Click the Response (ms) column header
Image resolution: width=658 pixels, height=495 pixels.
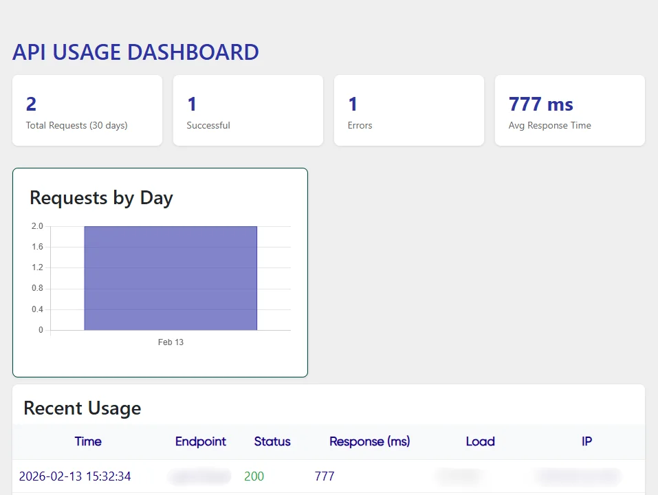[369, 441]
